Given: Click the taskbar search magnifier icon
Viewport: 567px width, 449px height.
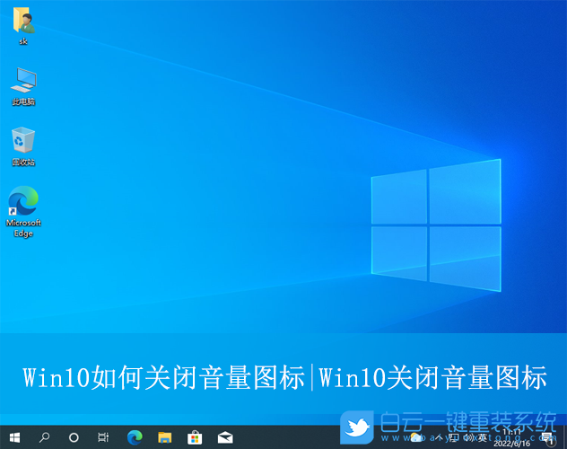Looking at the screenshot, I should [44, 438].
